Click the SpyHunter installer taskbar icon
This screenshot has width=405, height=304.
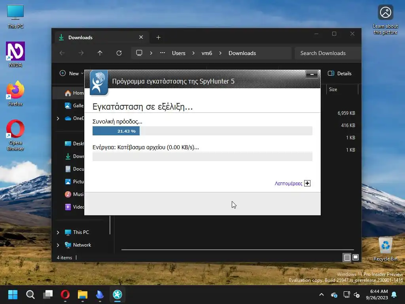(x=117, y=294)
